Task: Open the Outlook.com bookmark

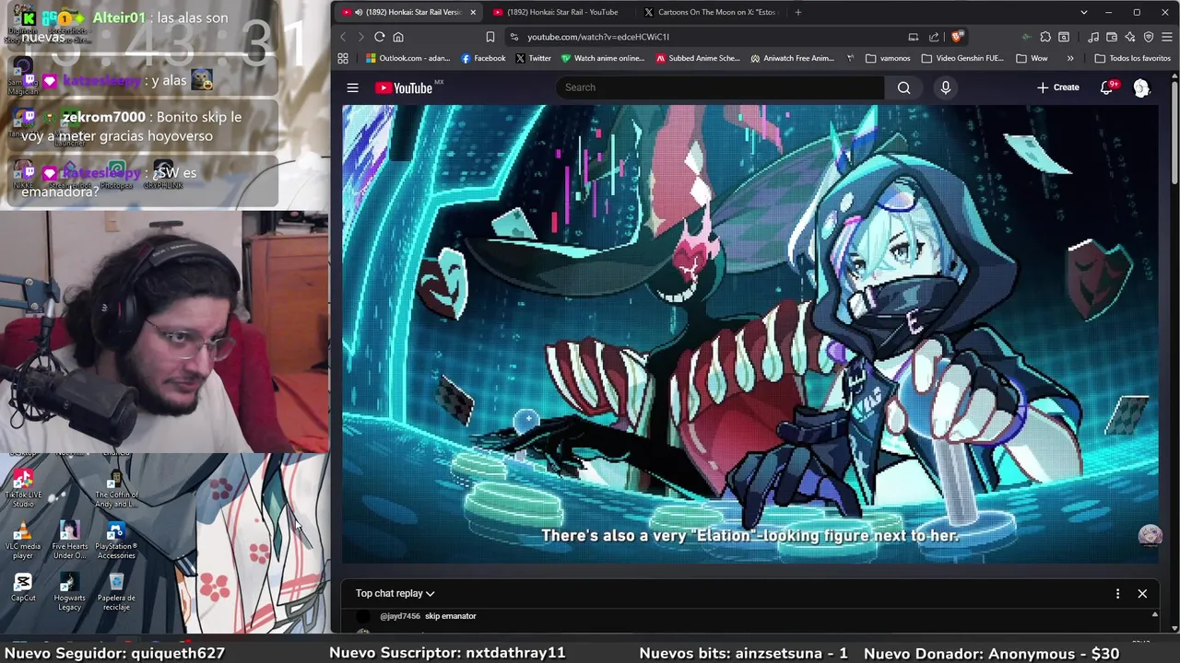Action: click(407, 58)
